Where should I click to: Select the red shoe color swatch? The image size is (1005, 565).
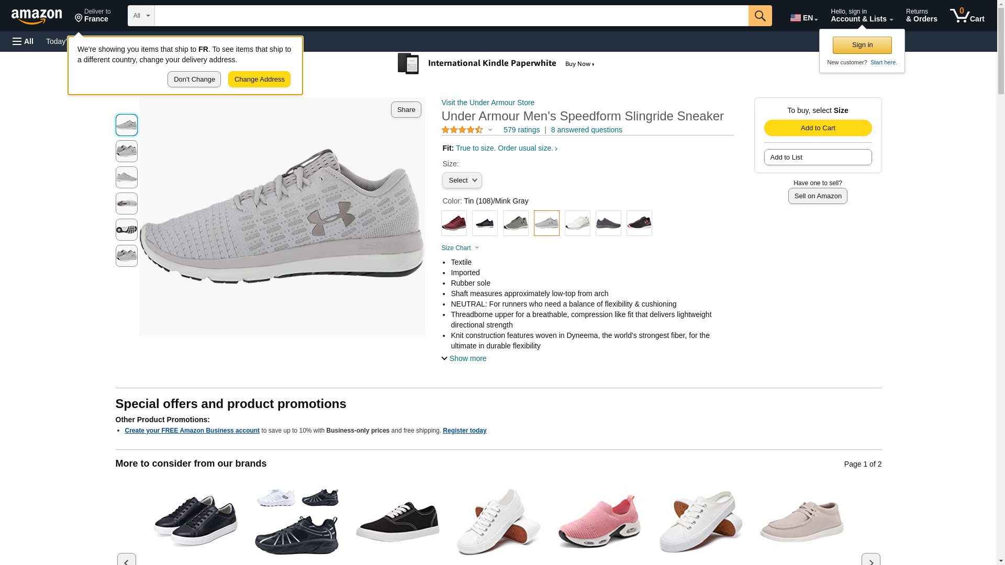(454, 223)
